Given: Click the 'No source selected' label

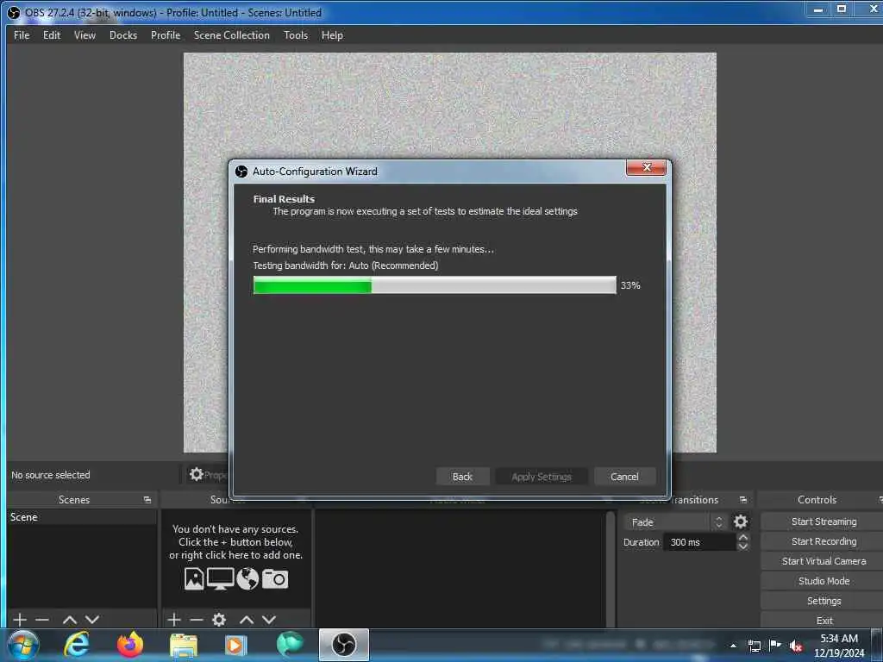Looking at the screenshot, I should tap(51, 475).
